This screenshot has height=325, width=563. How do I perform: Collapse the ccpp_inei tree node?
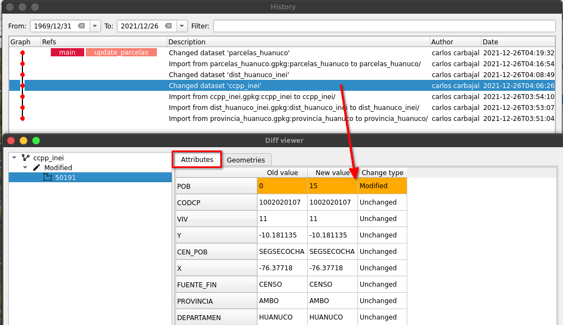(x=14, y=158)
